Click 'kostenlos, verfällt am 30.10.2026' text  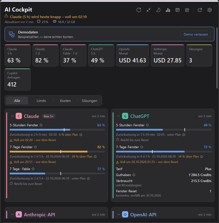[139, 196]
